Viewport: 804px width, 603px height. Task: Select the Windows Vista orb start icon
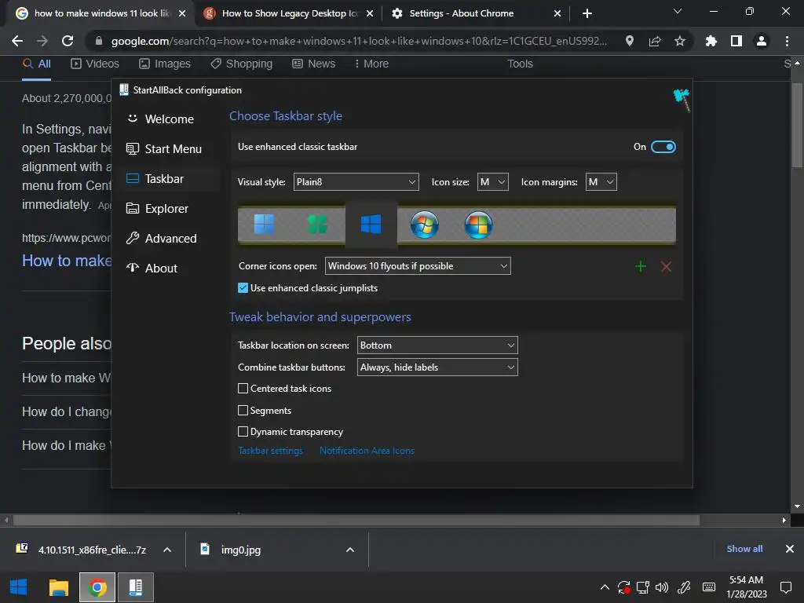478,225
